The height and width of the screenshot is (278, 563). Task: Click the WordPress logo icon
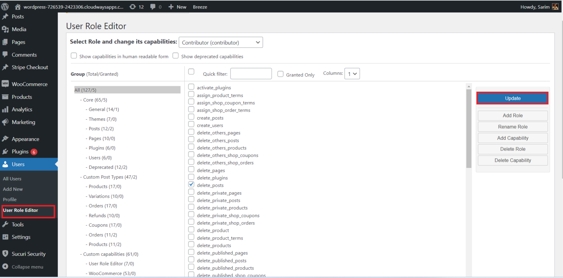[5, 7]
